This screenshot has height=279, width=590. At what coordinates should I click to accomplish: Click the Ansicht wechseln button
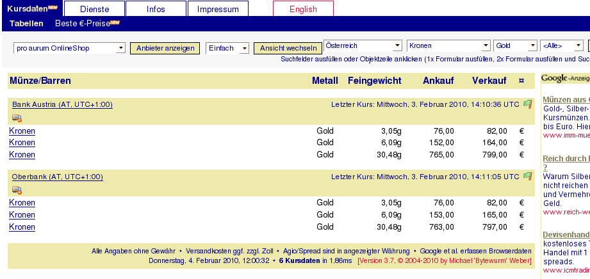tap(288, 48)
